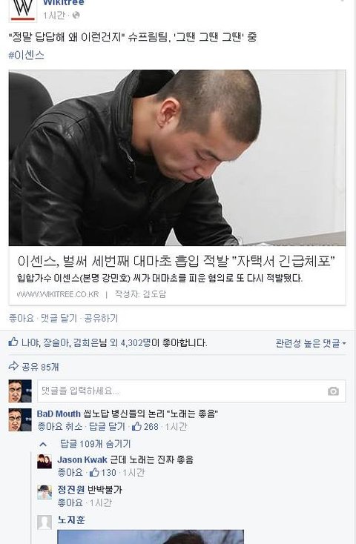Open the #이센스 hashtag link
The width and height of the screenshot is (356, 544).
[27, 55]
